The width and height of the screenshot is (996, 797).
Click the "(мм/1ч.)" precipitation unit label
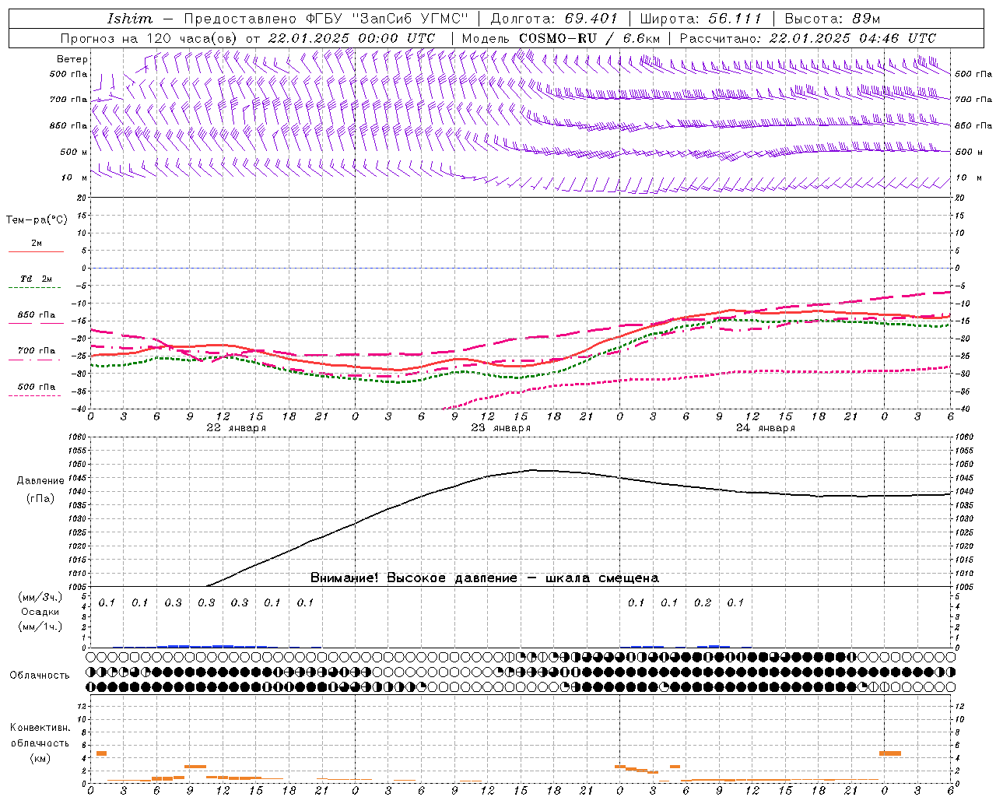pyautogui.click(x=40, y=627)
